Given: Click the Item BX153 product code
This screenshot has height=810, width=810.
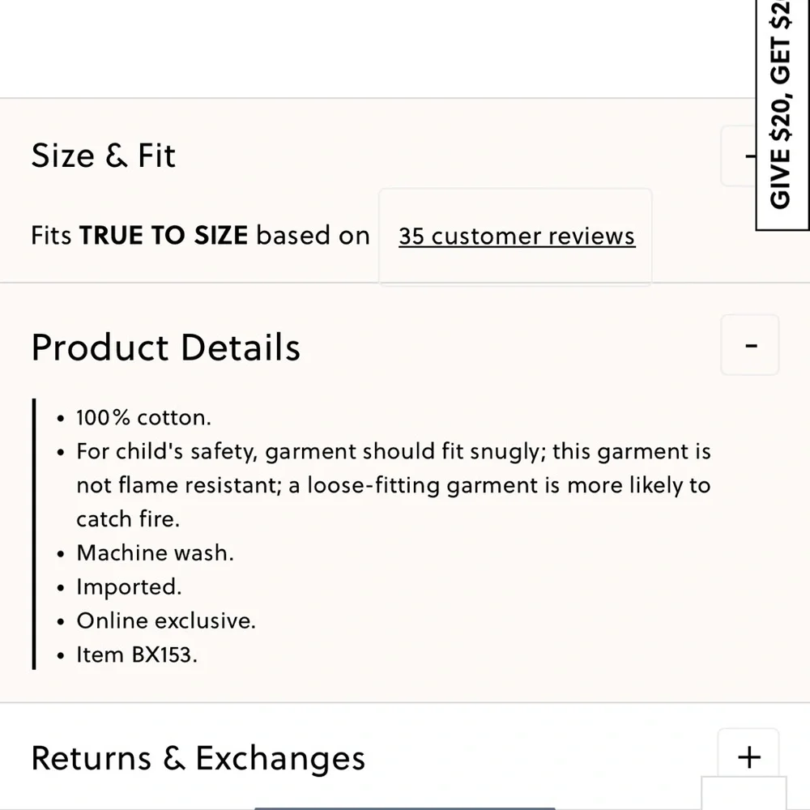Looking at the screenshot, I should (137, 654).
